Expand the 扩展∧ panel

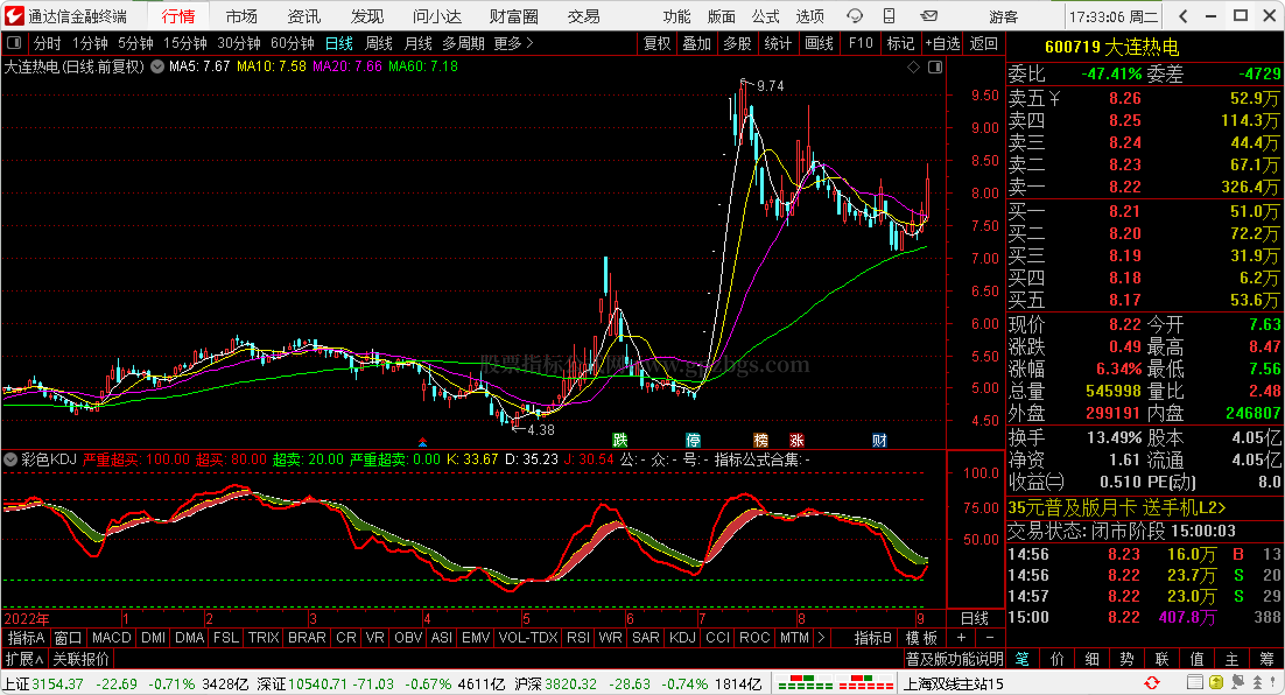24,659
